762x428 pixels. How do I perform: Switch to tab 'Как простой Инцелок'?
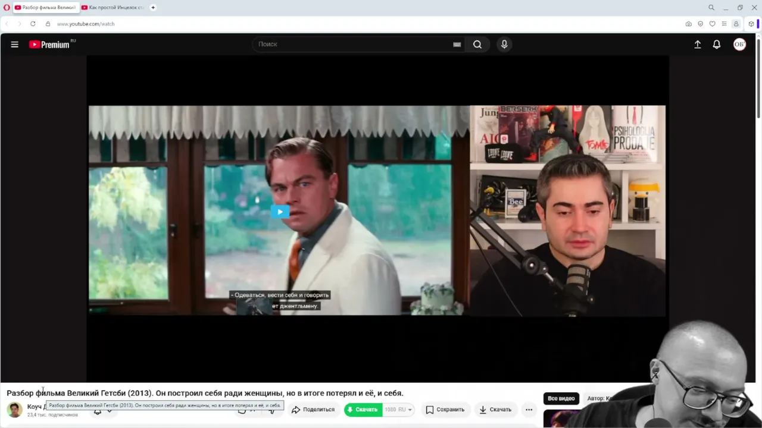[113, 8]
